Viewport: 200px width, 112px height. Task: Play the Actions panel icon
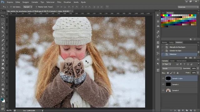pyautogui.click(x=158, y=15)
